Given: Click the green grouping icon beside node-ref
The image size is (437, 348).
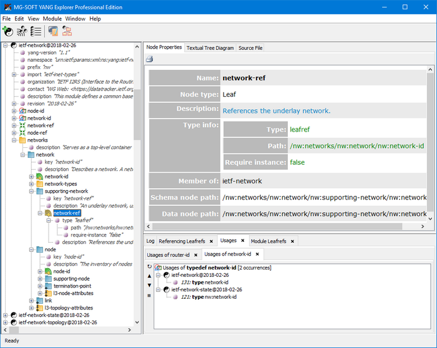Looking at the screenshot, I should pyautogui.click(x=22, y=133).
